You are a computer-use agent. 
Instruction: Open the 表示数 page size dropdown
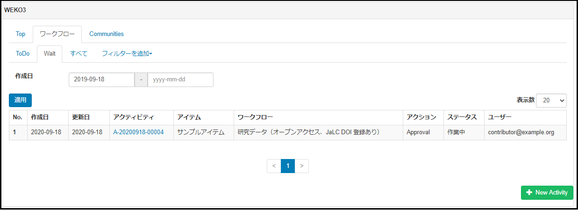(x=551, y=100)
